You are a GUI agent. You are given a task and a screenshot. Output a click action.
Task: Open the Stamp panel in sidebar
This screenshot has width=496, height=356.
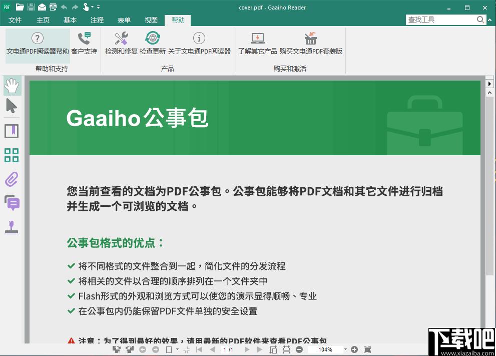[12, 227]
